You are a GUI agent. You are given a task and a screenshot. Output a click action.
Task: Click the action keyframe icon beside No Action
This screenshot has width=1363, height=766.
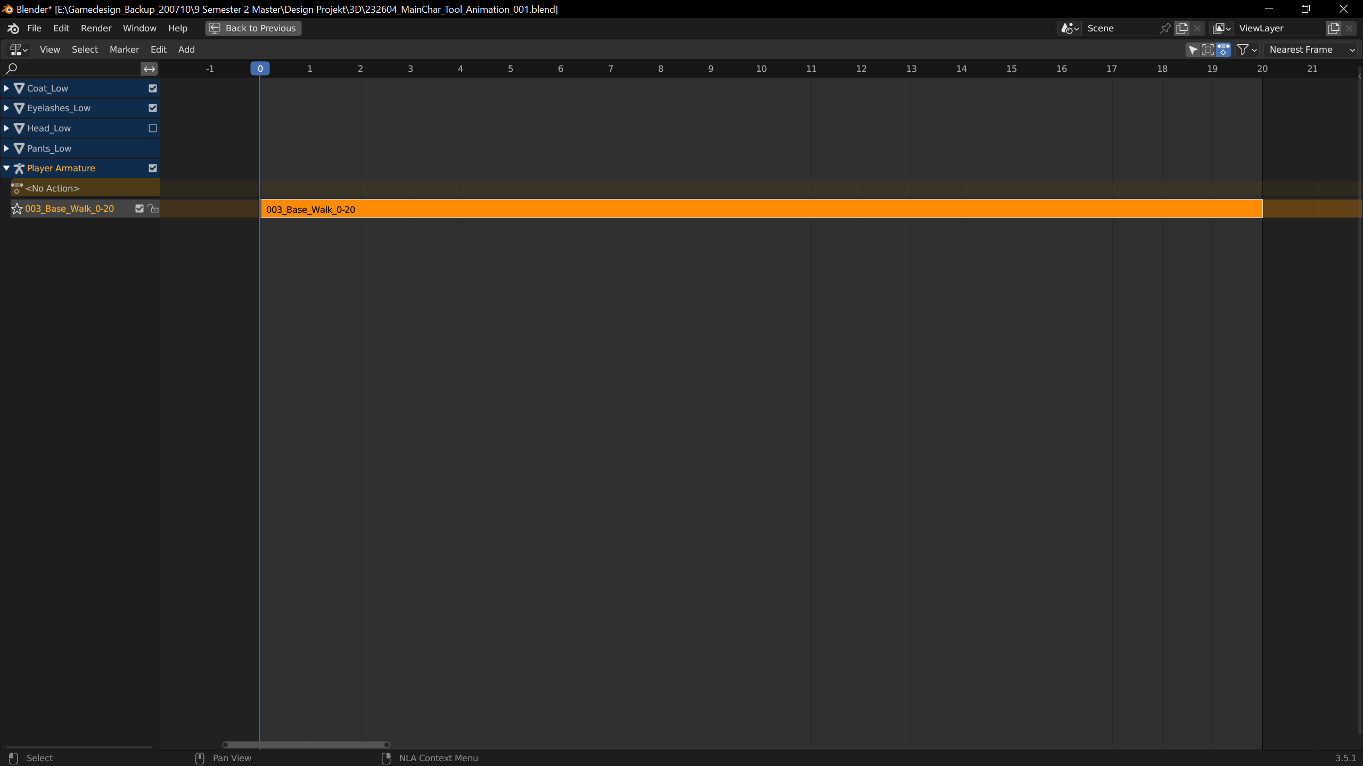coord(17,188)
